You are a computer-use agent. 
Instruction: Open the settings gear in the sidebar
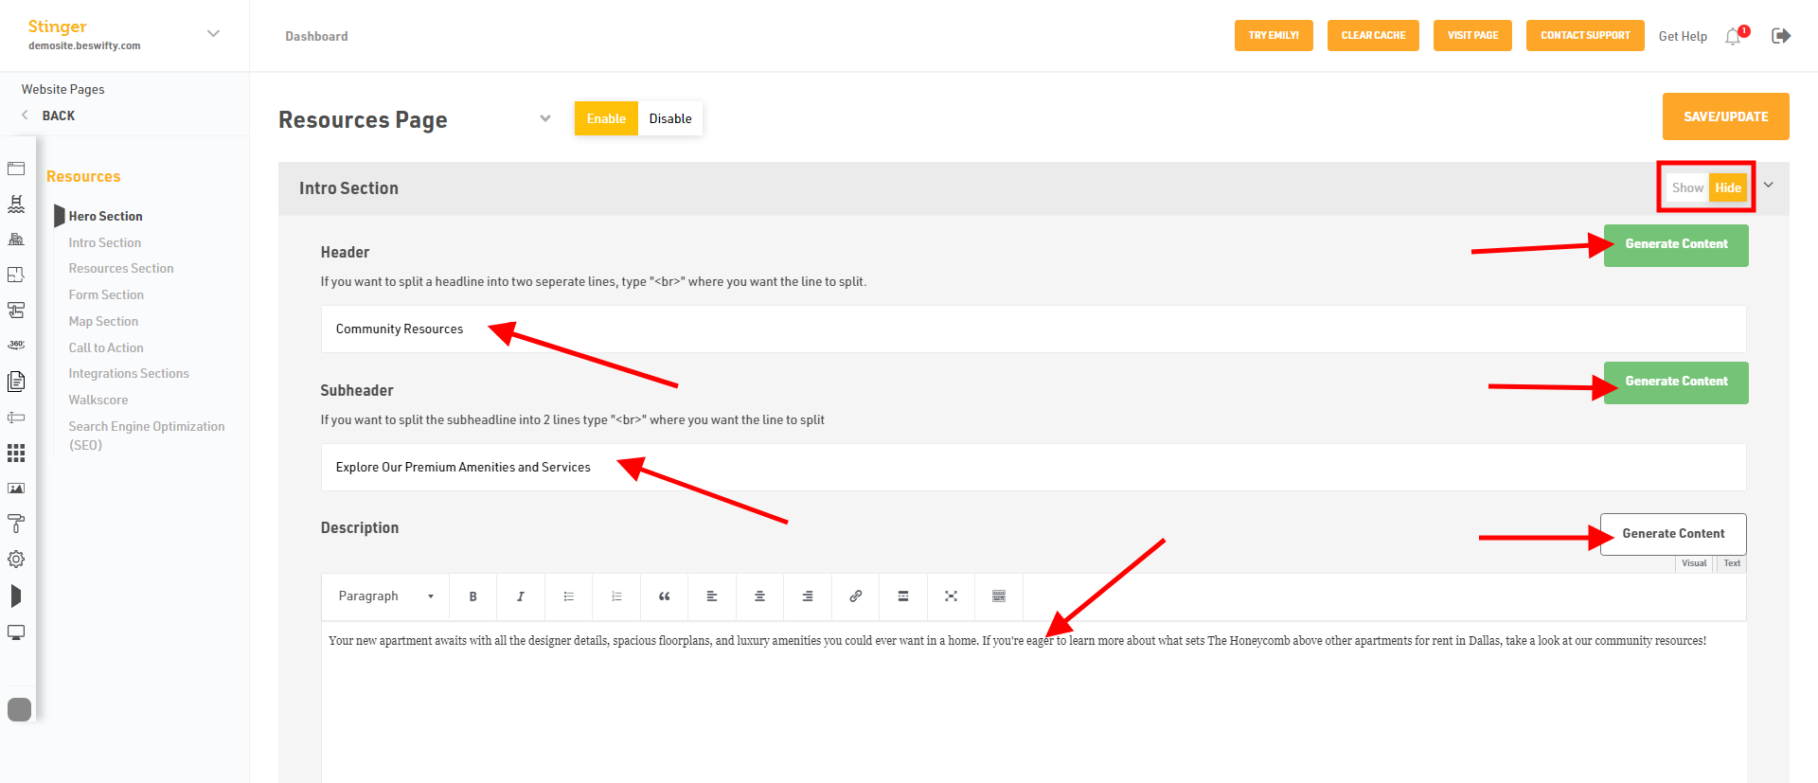[16, 560]
